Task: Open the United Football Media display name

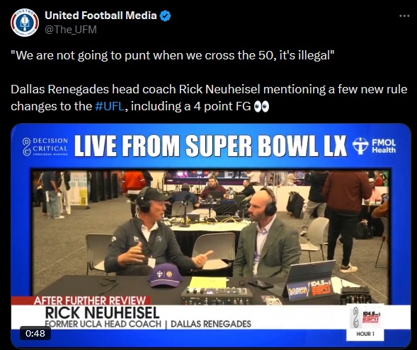Action: pos(101,16)
